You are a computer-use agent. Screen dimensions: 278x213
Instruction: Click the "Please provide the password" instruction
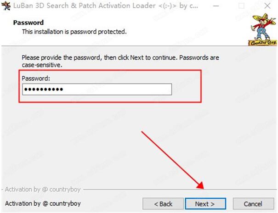pos(120,57)
